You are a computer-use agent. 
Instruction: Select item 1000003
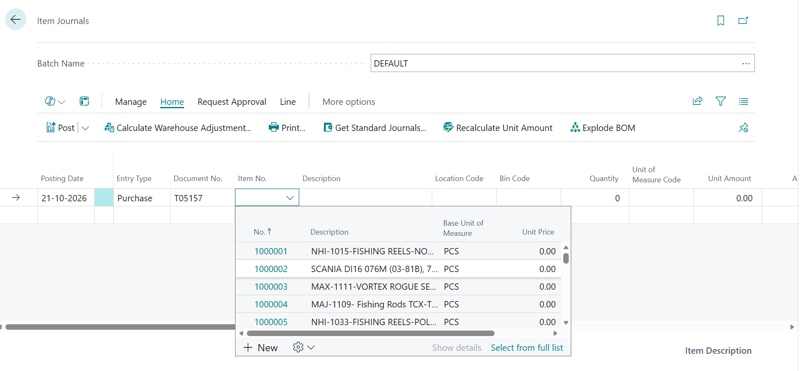click(271, 287)
